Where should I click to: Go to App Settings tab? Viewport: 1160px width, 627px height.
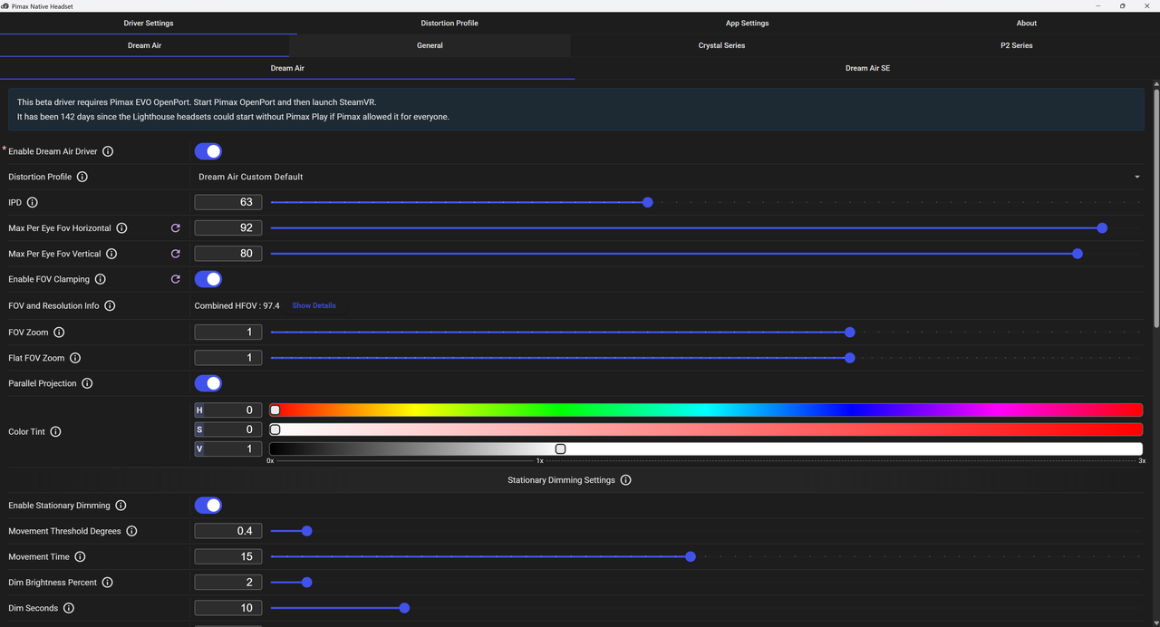tap(747, 23)
